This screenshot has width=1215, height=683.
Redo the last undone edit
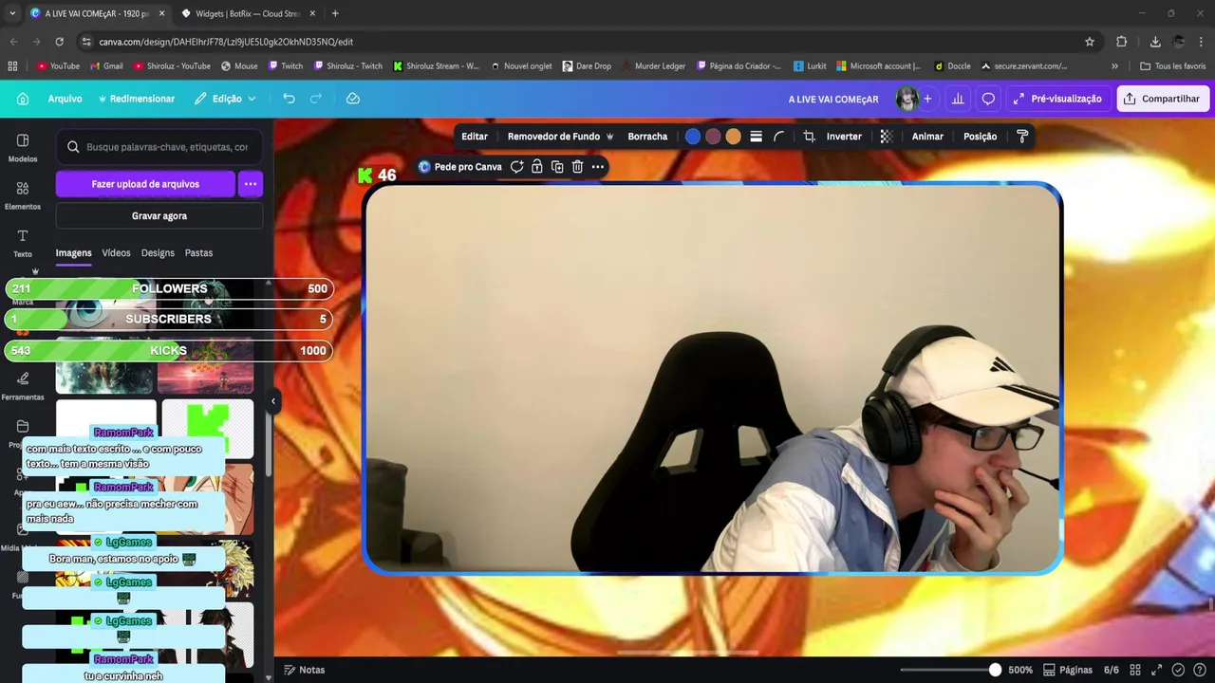tap(316, 99)
